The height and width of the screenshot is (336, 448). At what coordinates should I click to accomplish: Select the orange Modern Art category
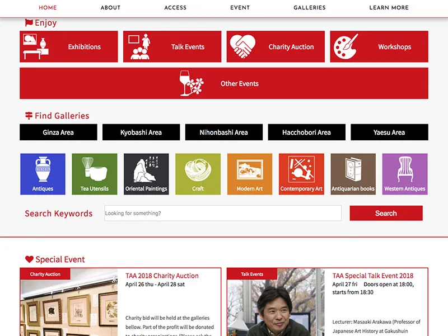point(250,174)
